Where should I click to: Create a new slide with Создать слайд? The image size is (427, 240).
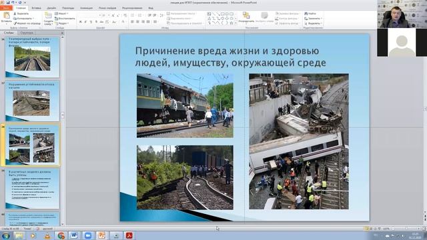click(48, 19)
